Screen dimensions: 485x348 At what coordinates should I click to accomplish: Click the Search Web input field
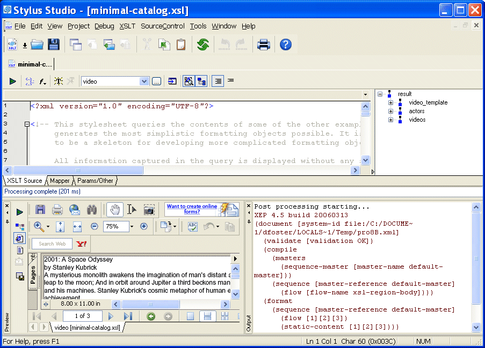click(53, 244)
